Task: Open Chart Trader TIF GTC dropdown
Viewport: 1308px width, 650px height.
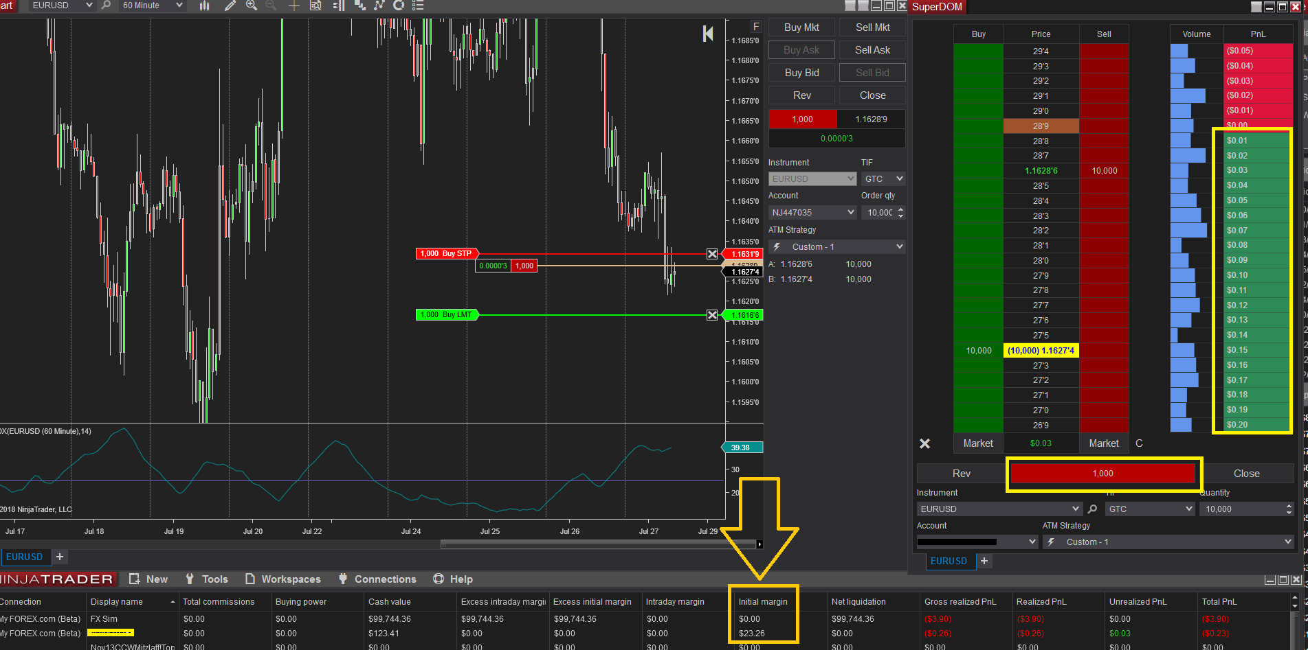Action: [883, 179]
